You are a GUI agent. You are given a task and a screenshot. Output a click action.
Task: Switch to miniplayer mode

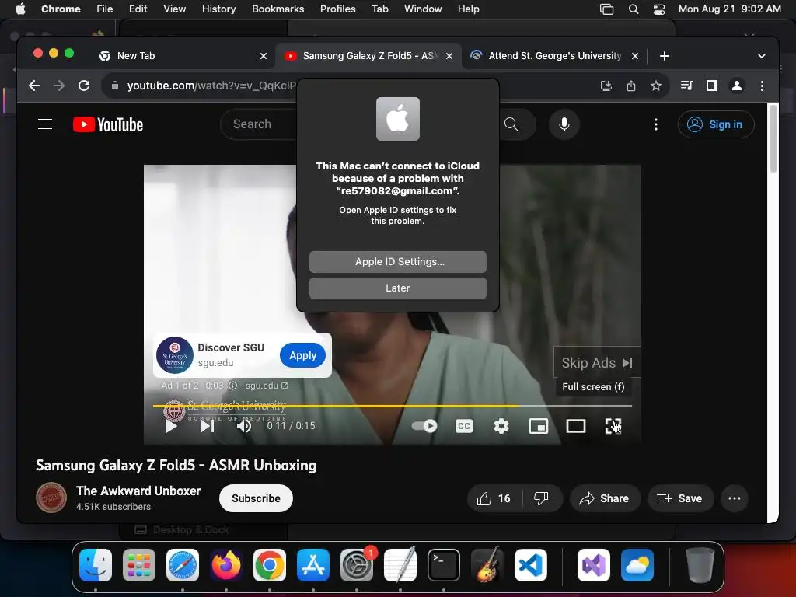click(x=539, y=426)
